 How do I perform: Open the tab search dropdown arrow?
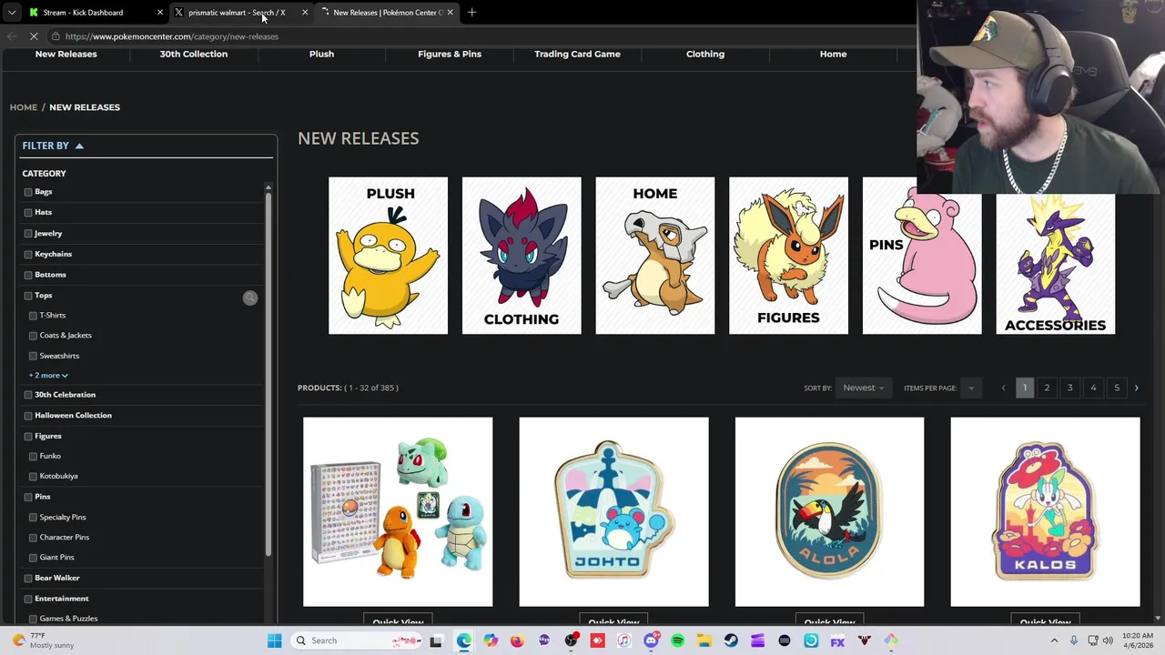pyautogui.click(x=12, y=13)
